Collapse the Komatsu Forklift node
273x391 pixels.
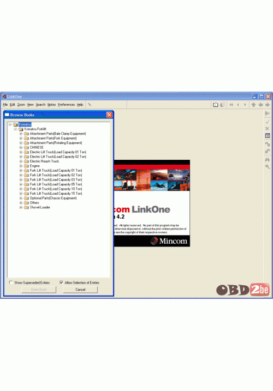pos(15,129)
